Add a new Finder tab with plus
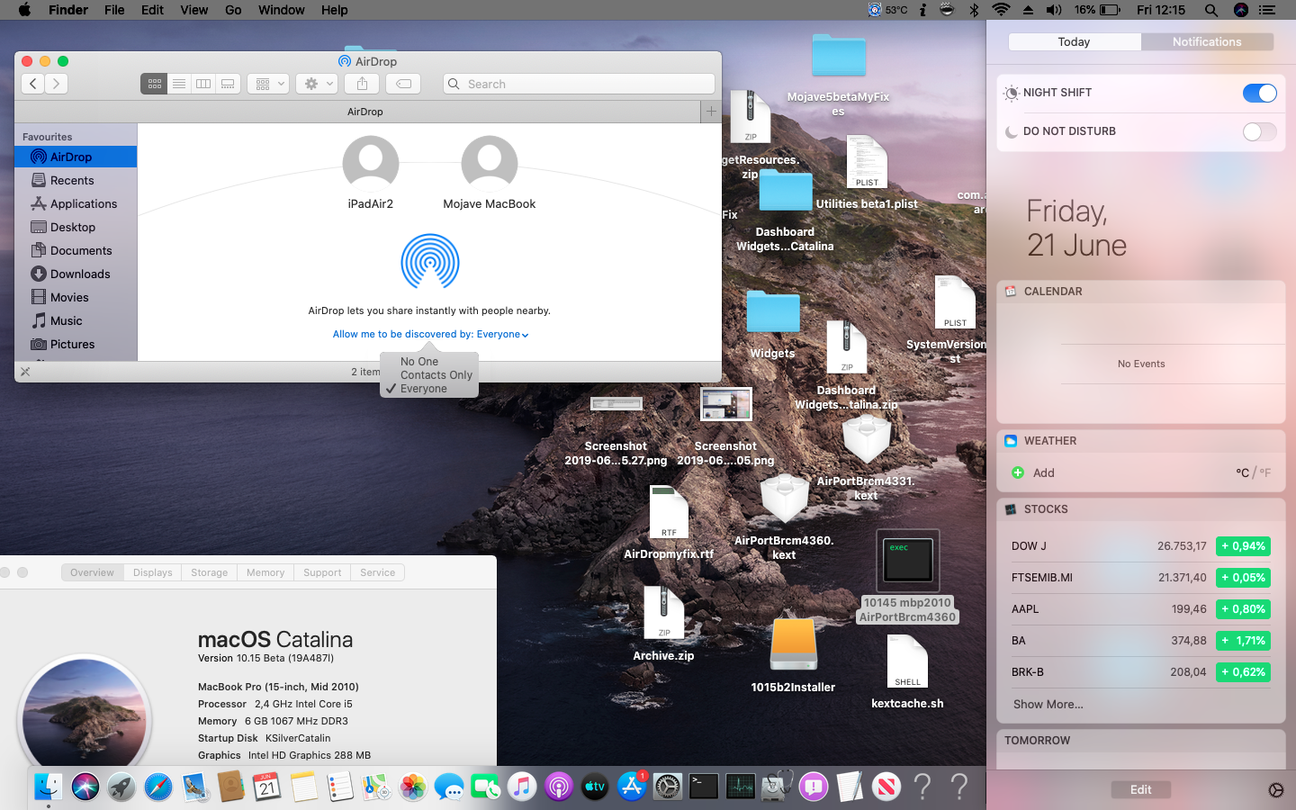This screenshot has height=810, width=1296. 711,112
